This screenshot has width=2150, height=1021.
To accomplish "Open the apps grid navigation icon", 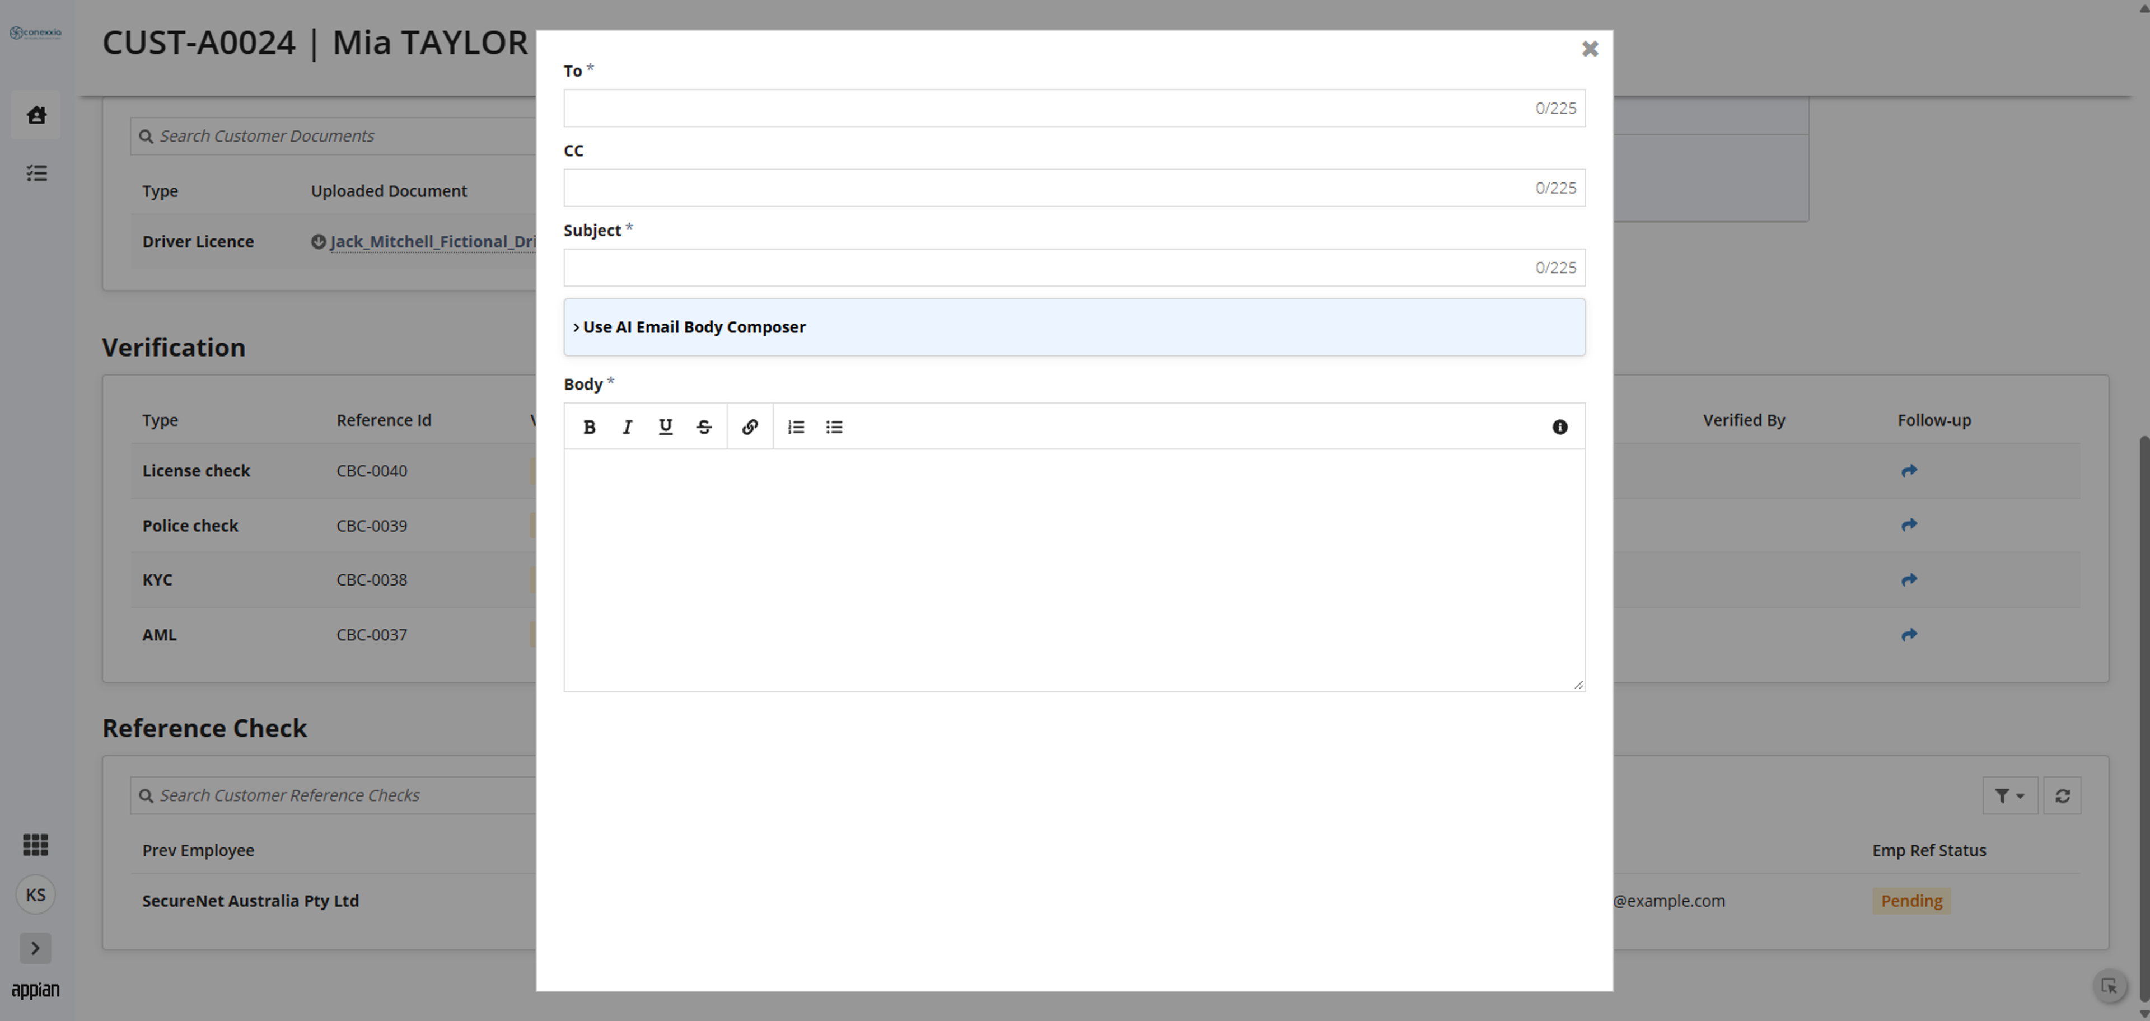I will tap(35, 845).
